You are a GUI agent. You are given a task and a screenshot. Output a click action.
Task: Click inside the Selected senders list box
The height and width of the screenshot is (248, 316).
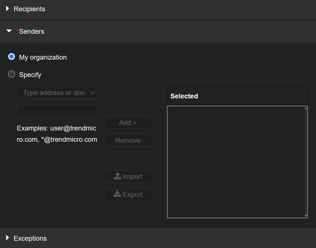click(235, 162)
